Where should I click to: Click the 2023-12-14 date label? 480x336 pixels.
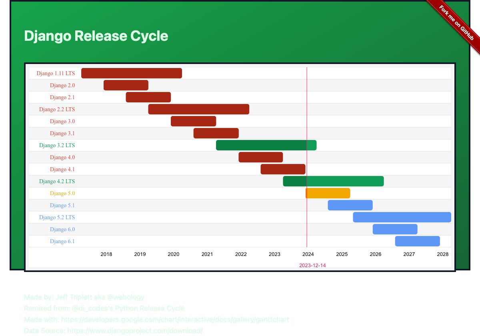pyautogui.click(x=313, y=265)
